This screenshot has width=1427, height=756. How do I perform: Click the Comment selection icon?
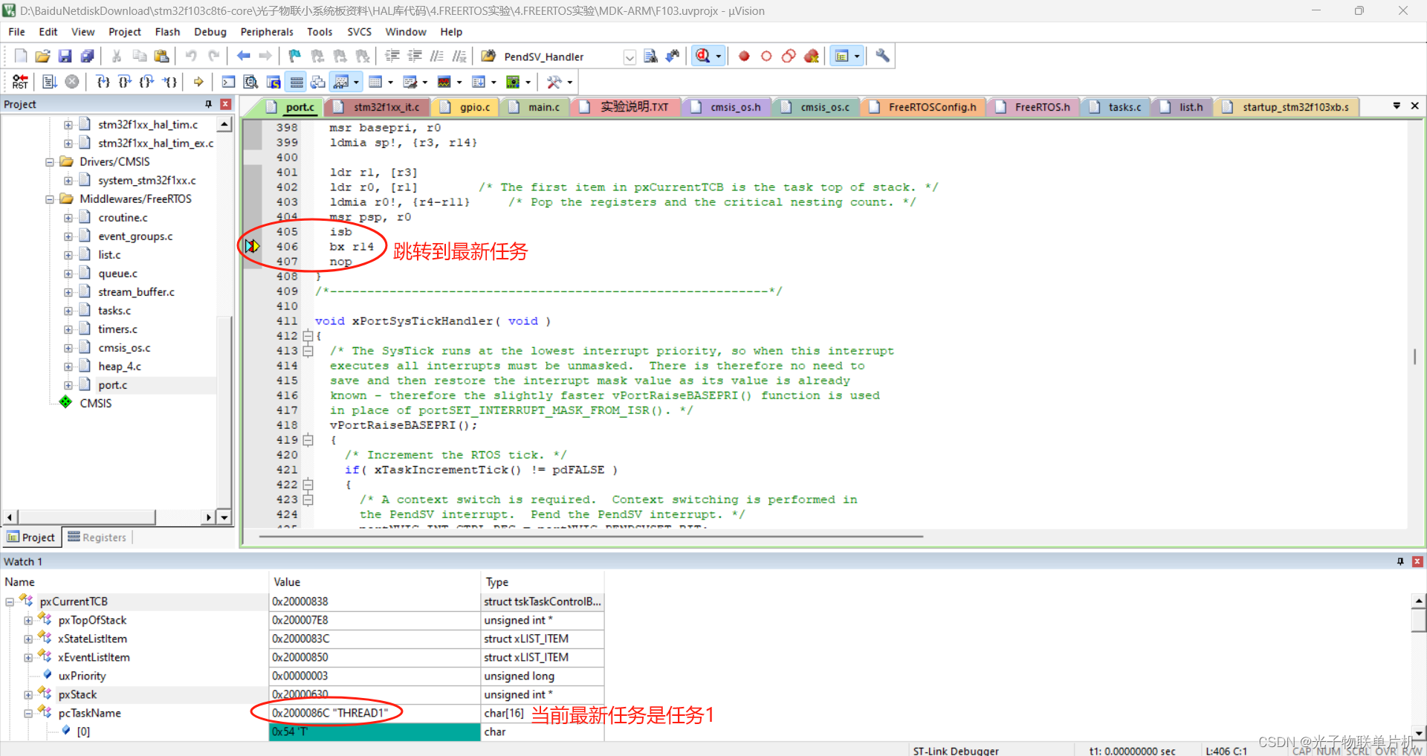click(x=437, y=56)
